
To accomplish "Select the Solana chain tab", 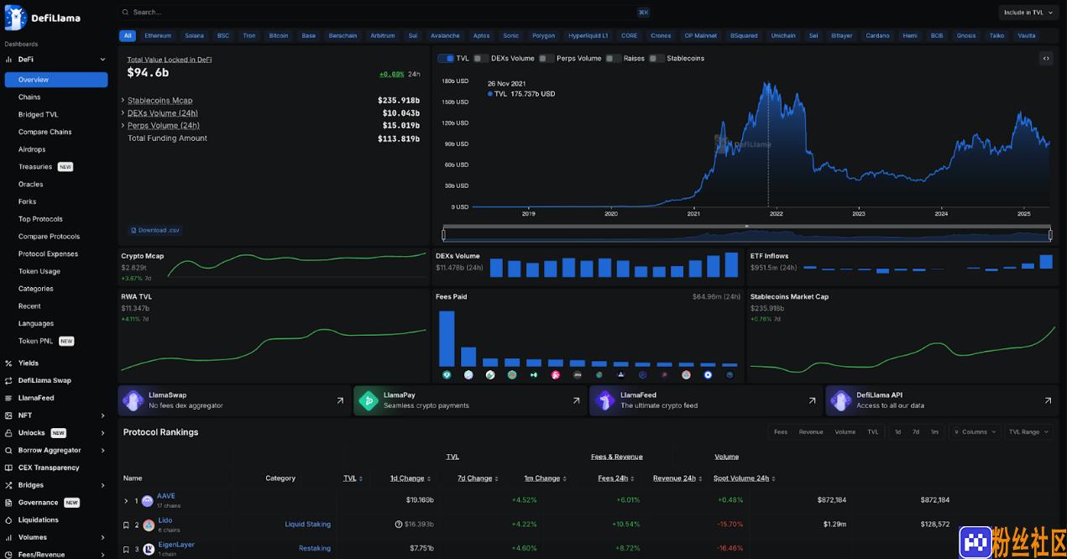I will 194,36.
